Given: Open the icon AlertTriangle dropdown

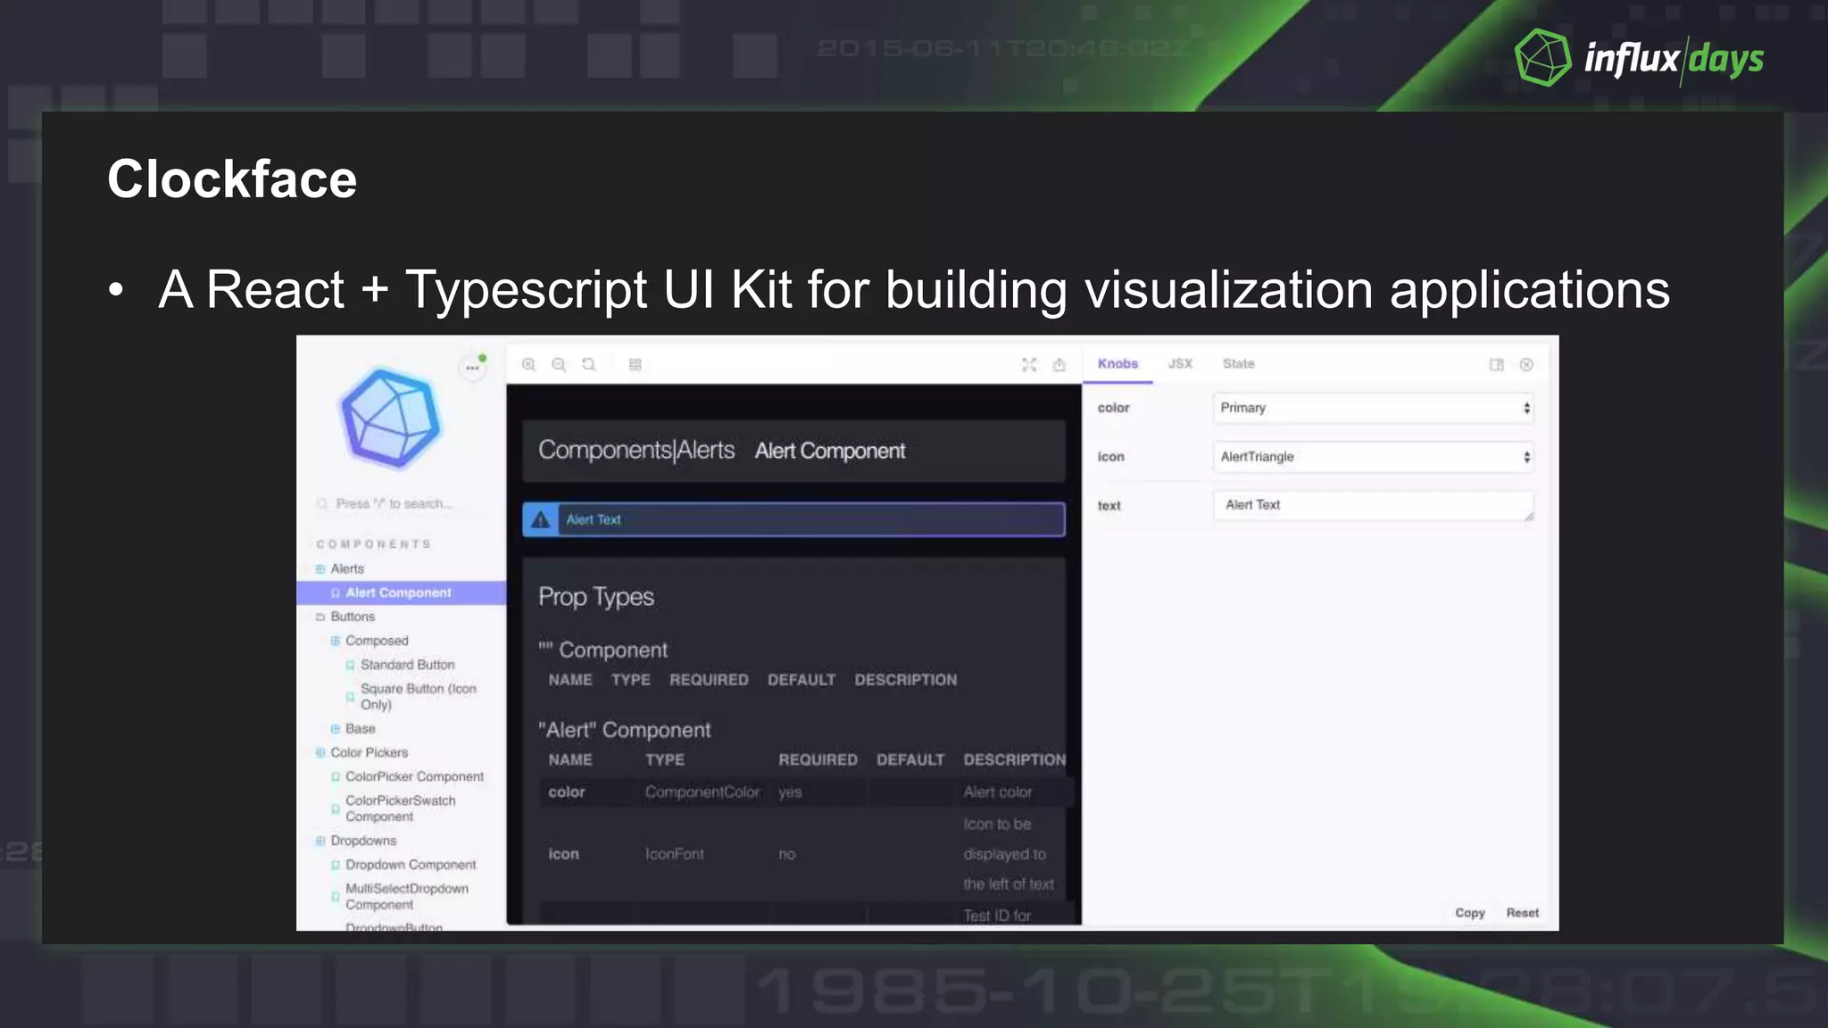Looking at the screenshot, I should tap(1373, 457).
